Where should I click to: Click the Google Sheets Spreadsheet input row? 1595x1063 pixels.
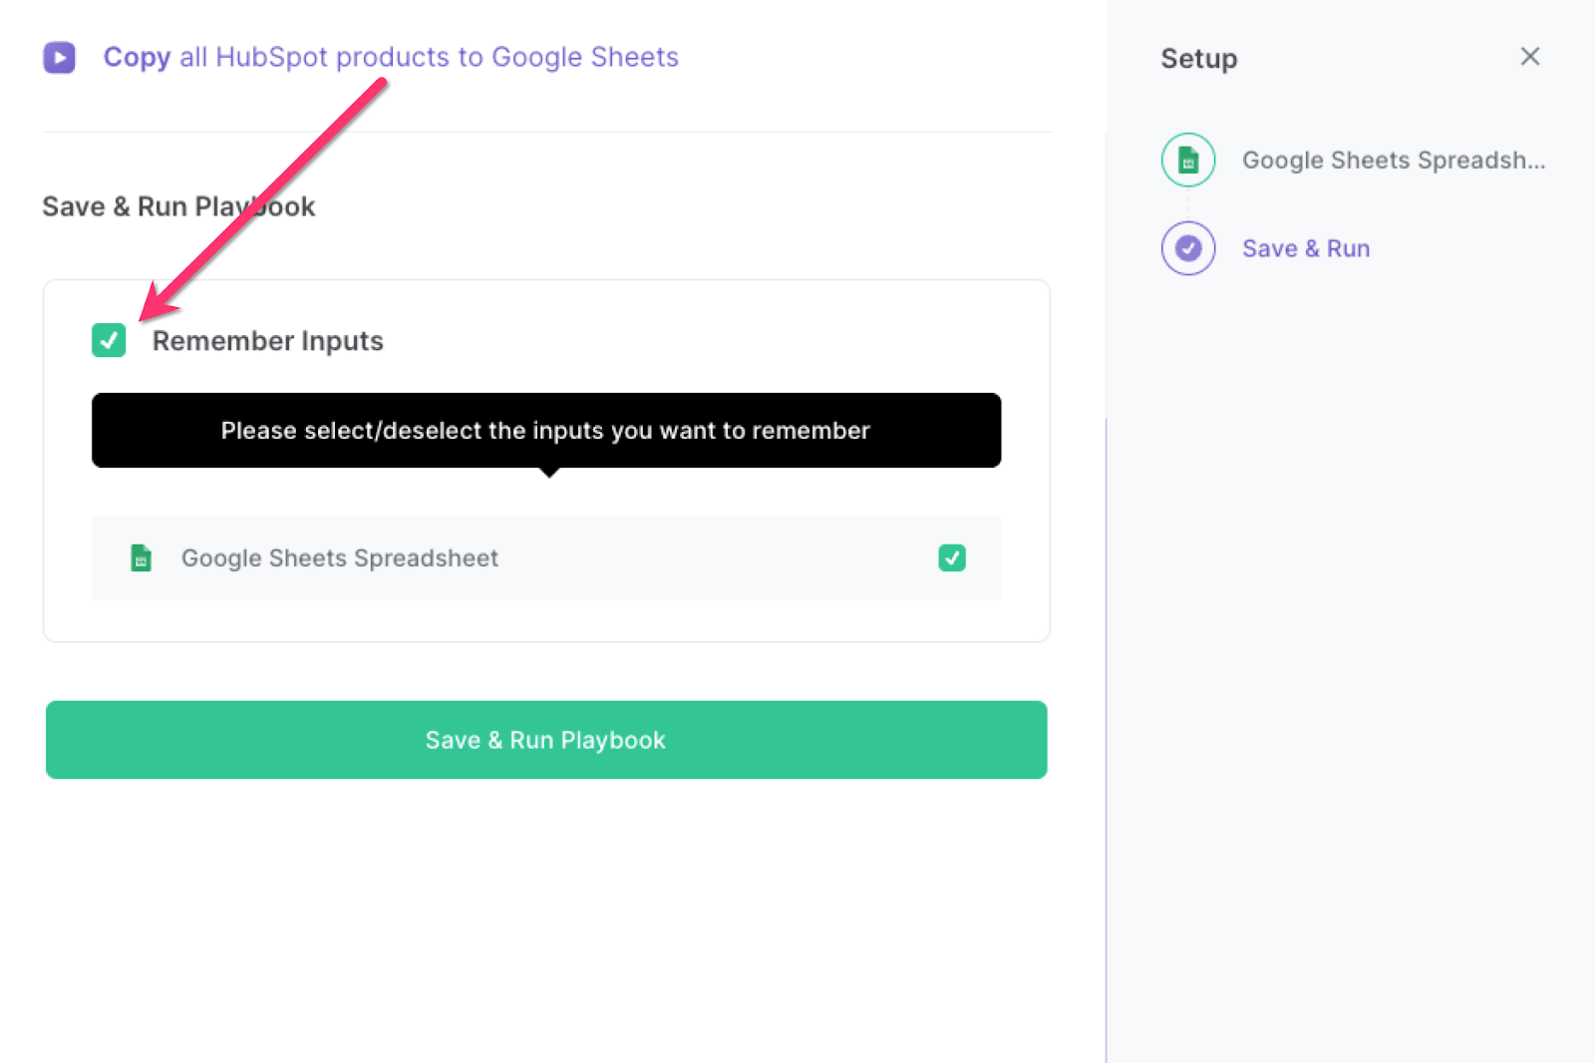tap(545, 558)
